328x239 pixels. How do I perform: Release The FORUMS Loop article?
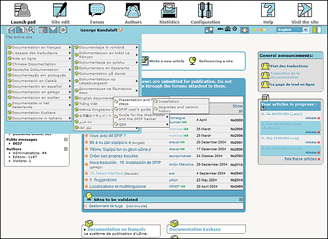312,142
